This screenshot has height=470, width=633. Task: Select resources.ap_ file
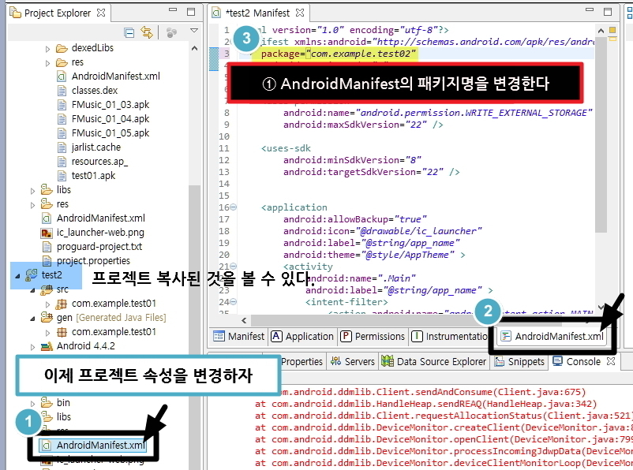coord(99,162)
